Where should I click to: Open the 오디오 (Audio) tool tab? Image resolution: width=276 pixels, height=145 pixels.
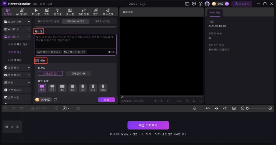[57, 12]
